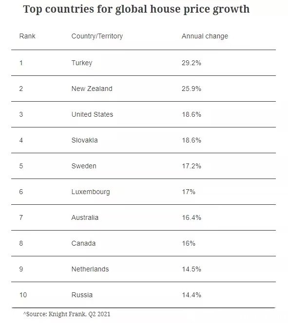Select the New Zealand country cell
The width and height of the screenshot is (288, 323).
coord(92,89)
